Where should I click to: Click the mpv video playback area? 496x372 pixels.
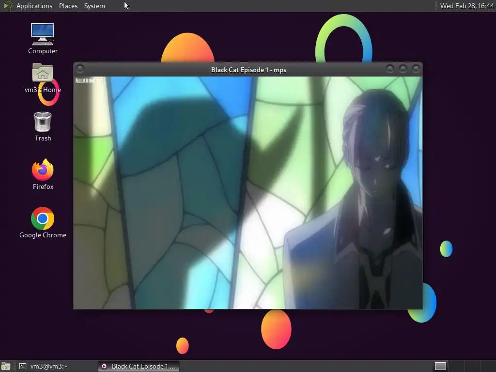(248, 193)
